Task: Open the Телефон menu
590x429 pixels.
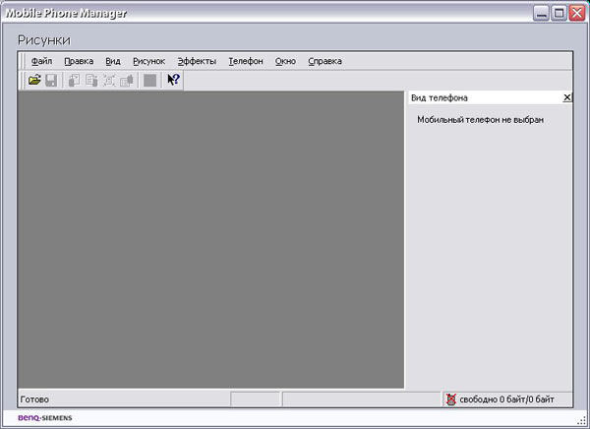Action: coord(246,61)
